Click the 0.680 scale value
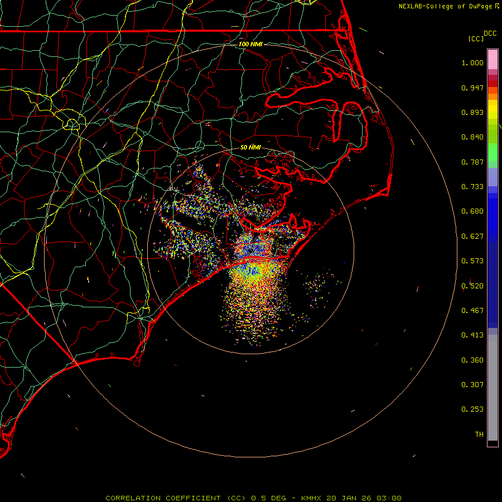The image size is (502, 502). click(x=472, y=211)
